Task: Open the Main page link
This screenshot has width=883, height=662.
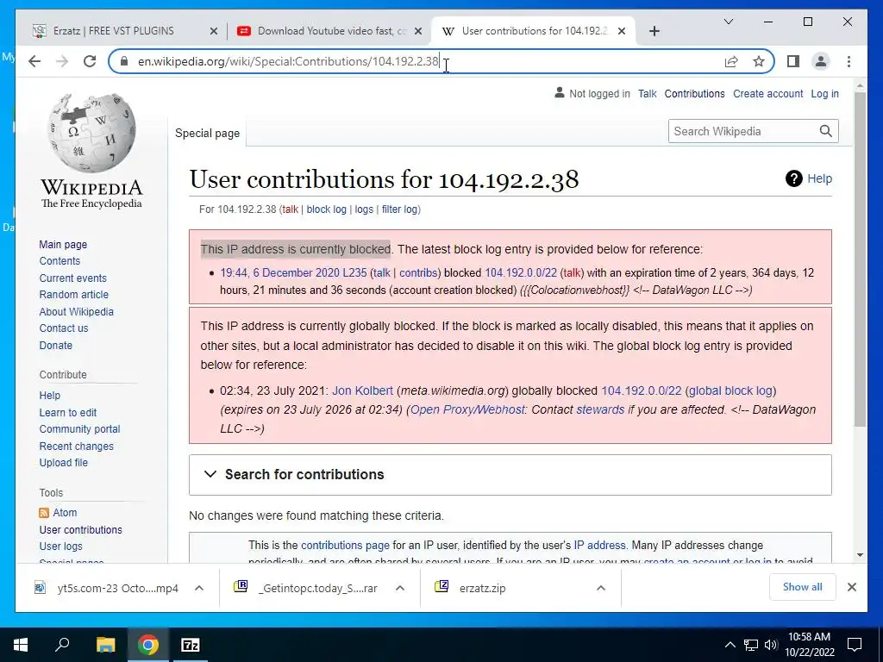Action: click(63, 244)
